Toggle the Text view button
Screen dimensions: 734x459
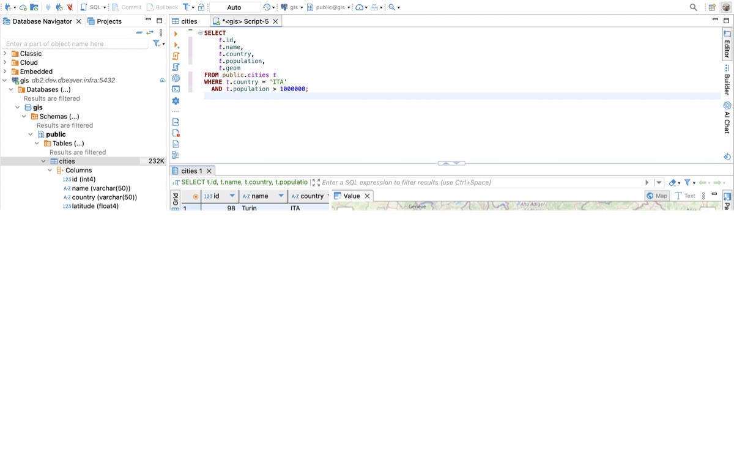pyautogui.click(x=686, y=196)
